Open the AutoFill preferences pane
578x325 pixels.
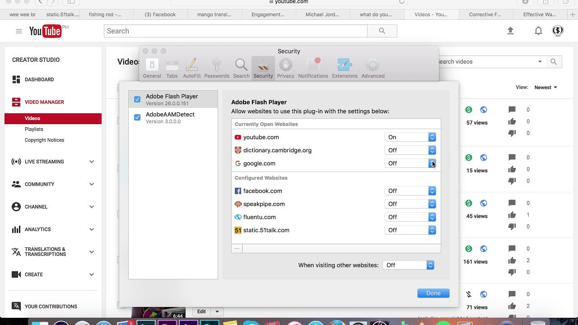coord(191,69)
